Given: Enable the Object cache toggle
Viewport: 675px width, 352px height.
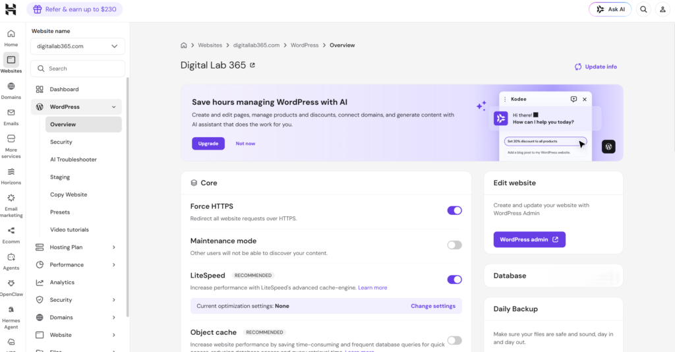Looking at the screenshot, I should (x=454, y=340).
